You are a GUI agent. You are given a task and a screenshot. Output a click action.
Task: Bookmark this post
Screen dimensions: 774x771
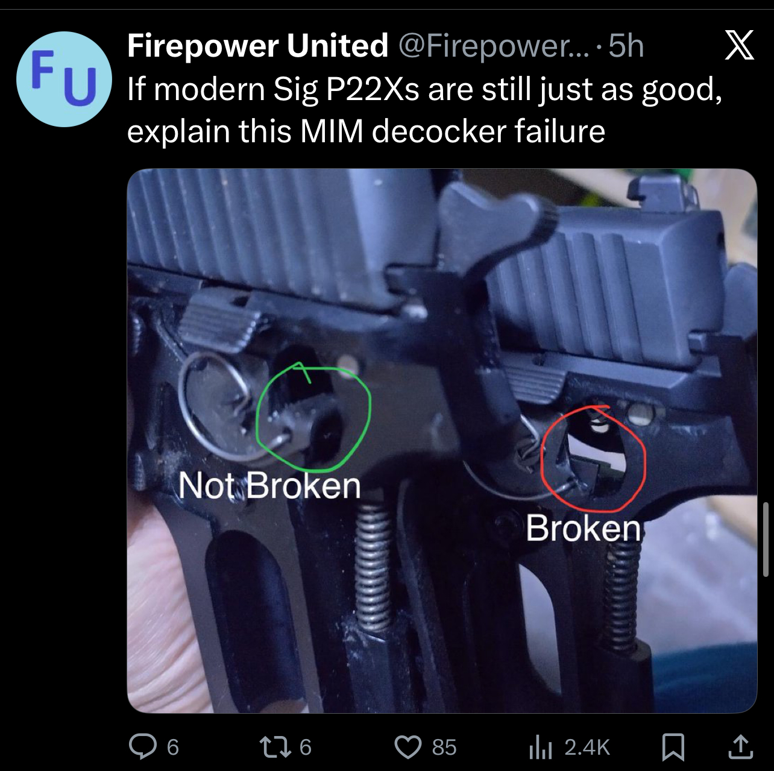coord(673,747)
